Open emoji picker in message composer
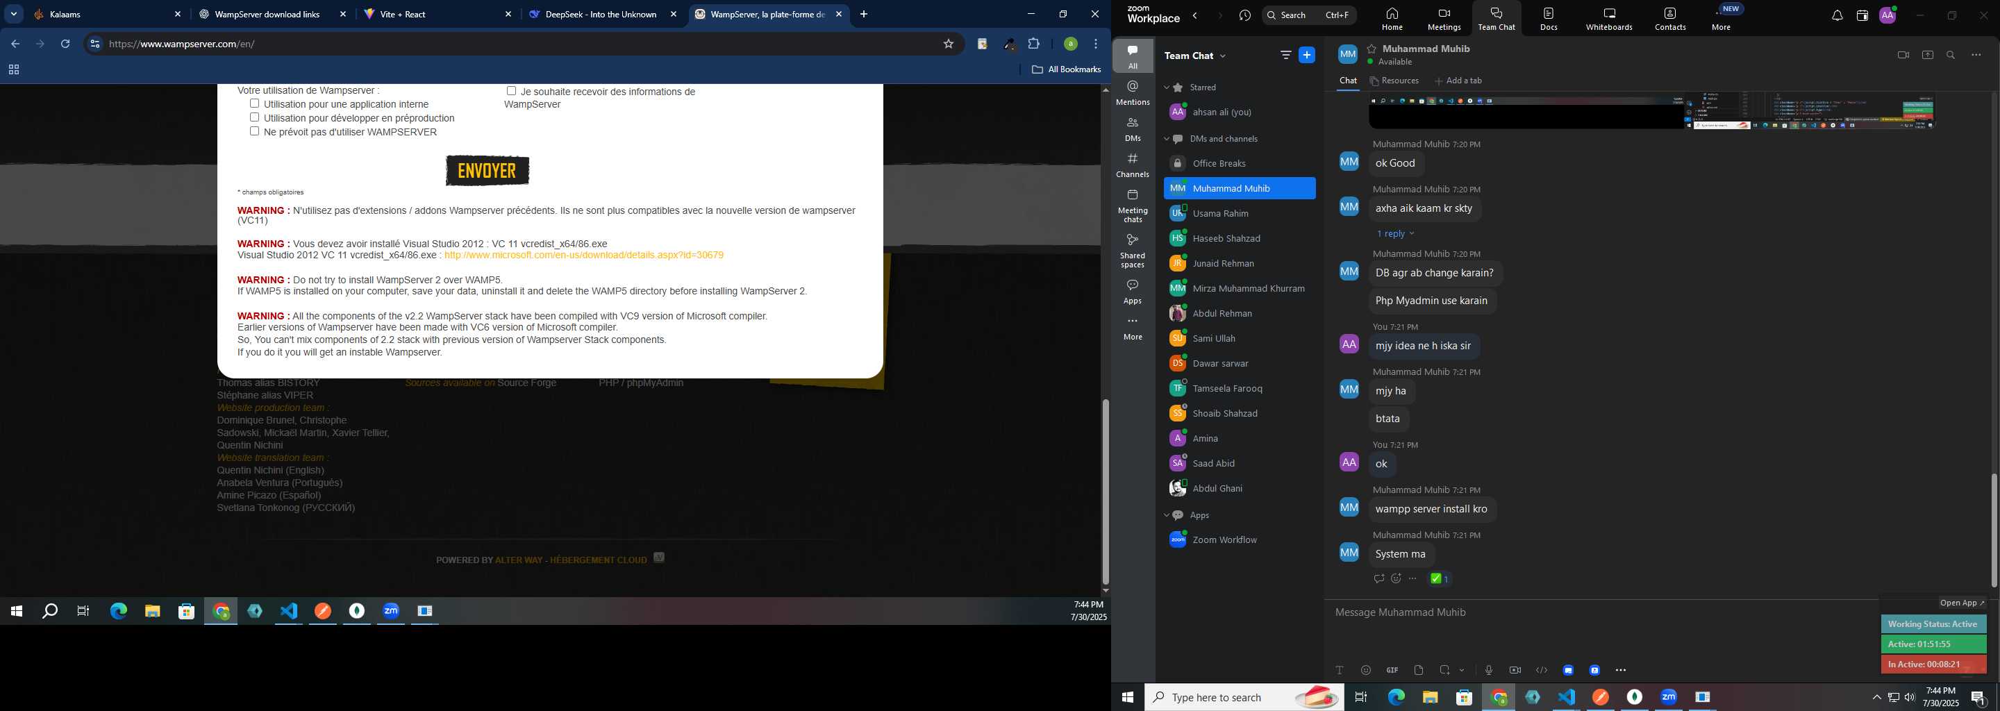Viewport: 2000px width, 711px height. (1366, 670)
